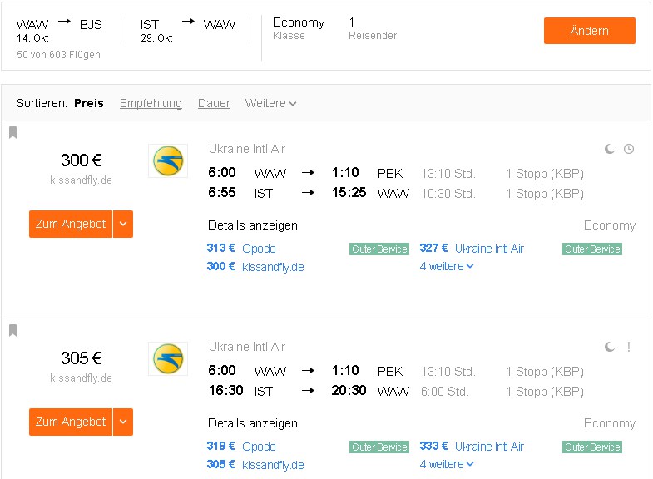Viewport: 653px width, 479px height.
Task: Expand 4 weitere offers for 305 € flight
Action: click(x=447, y=464)
